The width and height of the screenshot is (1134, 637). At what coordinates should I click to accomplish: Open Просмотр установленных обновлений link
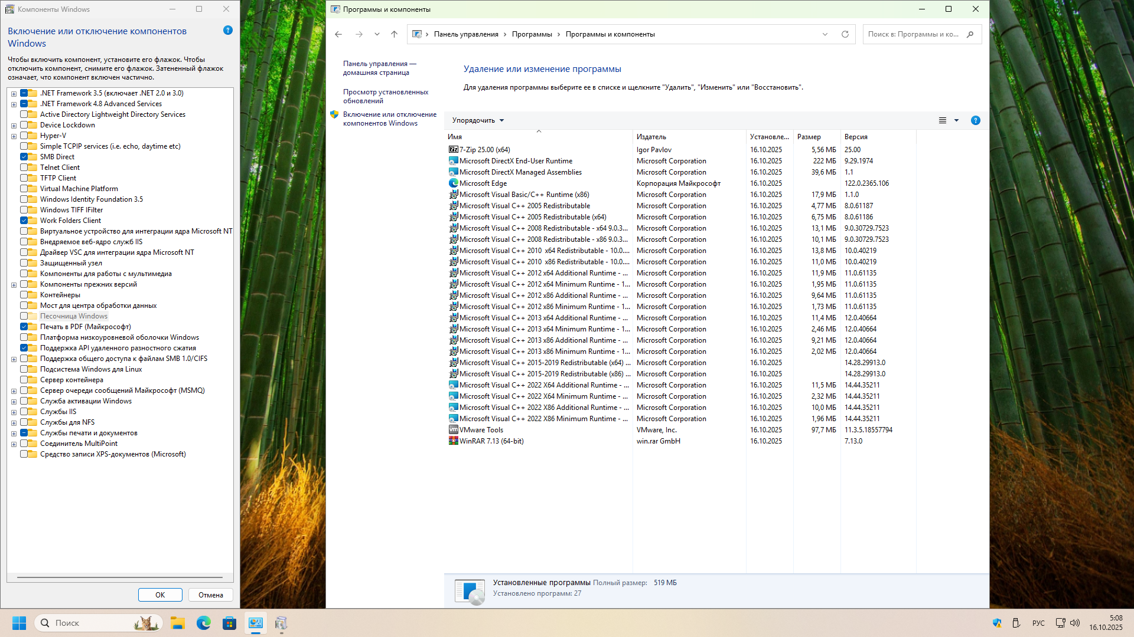point(386,96)
